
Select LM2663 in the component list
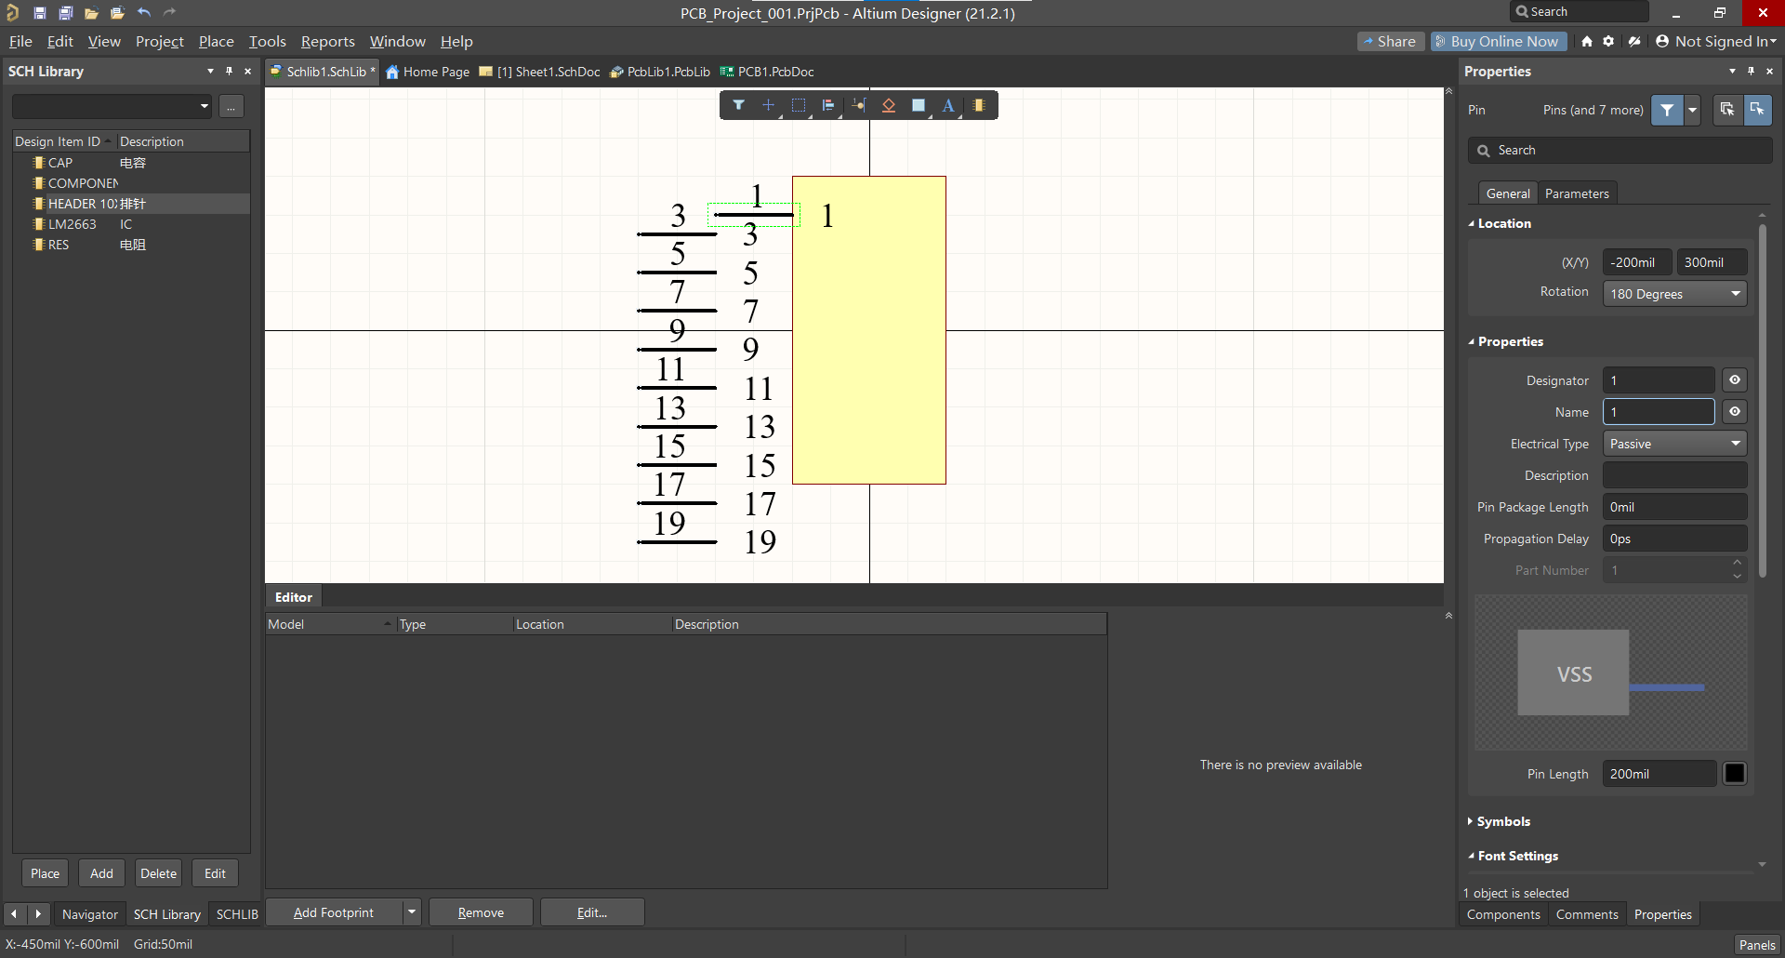click(x=73, y=224)
